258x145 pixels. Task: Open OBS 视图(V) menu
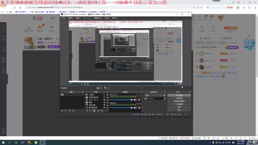[78, 18]
